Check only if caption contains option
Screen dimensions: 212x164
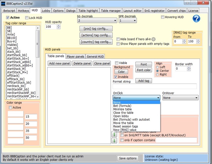[122, 140]
